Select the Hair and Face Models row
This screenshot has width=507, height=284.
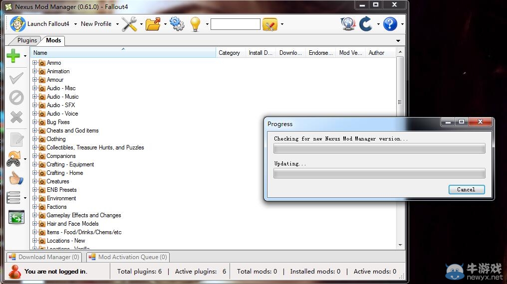coord(73,224)
